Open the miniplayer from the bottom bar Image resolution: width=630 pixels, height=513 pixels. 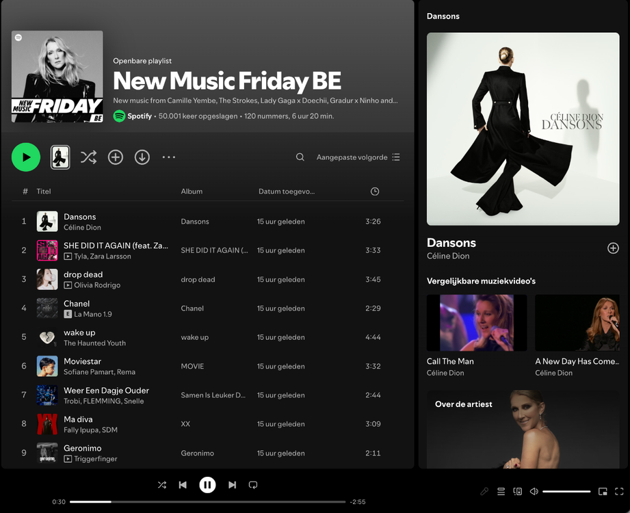point(603,491)
